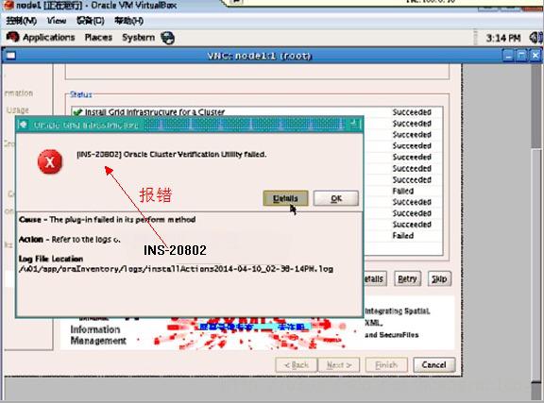Open the VirtualBox 控制(M) menu

tap(21, 21)
